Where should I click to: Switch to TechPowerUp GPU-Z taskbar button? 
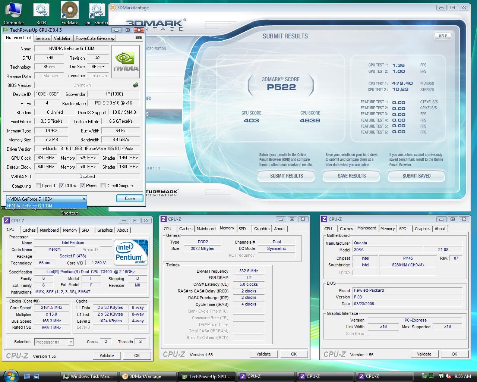[x=207, y=376]
